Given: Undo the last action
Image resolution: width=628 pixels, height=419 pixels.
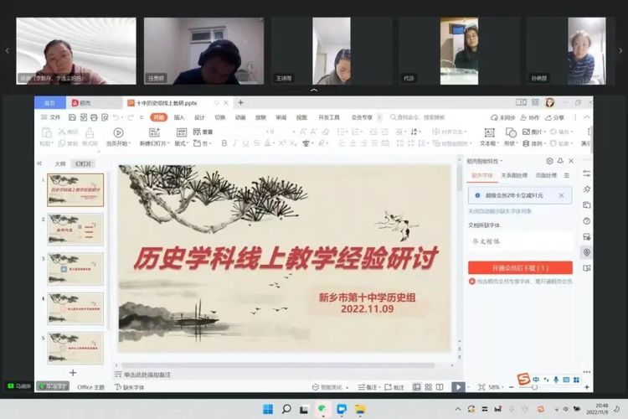Looking at the screenshot, I should [116, 117].
